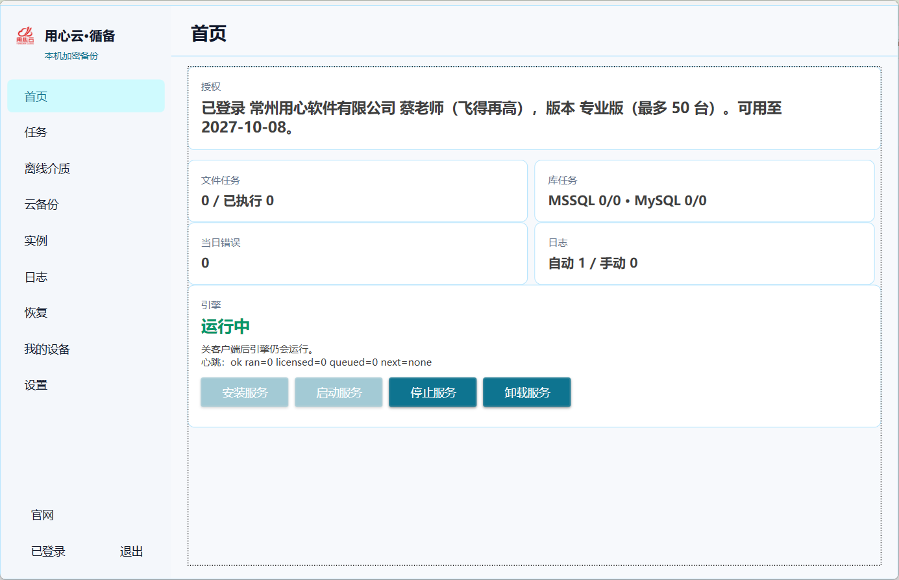Click the 卸载服务 button
This screenshot has height=580, width=899.
click(x=527, y=392)
